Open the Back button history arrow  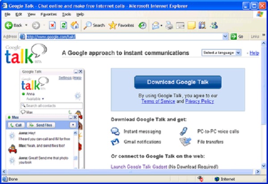click(26, 25)
